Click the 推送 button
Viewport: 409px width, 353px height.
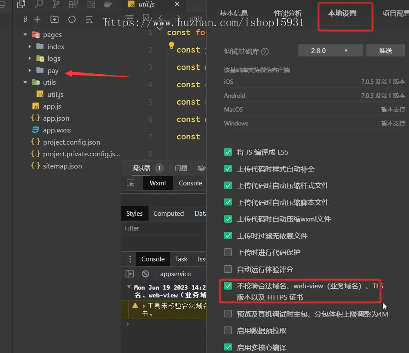(386, 51)
